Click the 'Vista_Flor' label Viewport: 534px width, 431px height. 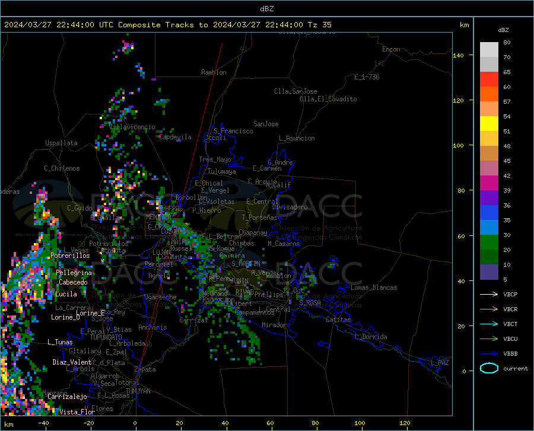click(77, 412)
